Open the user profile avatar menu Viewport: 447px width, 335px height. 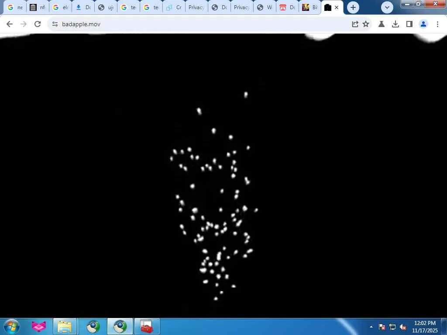tap(423, 24)
